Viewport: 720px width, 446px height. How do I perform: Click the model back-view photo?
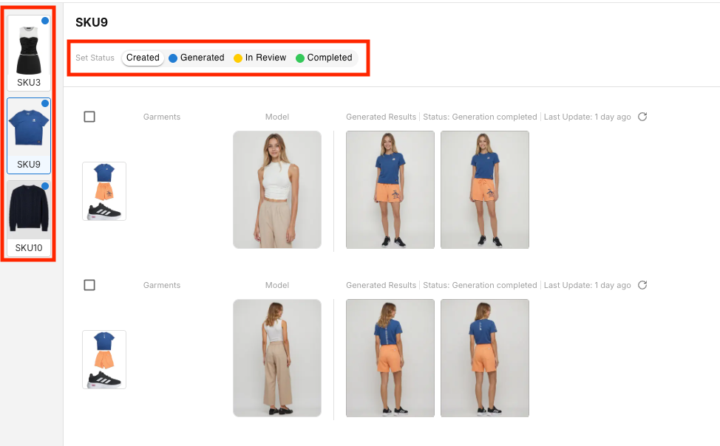(276, 358)
